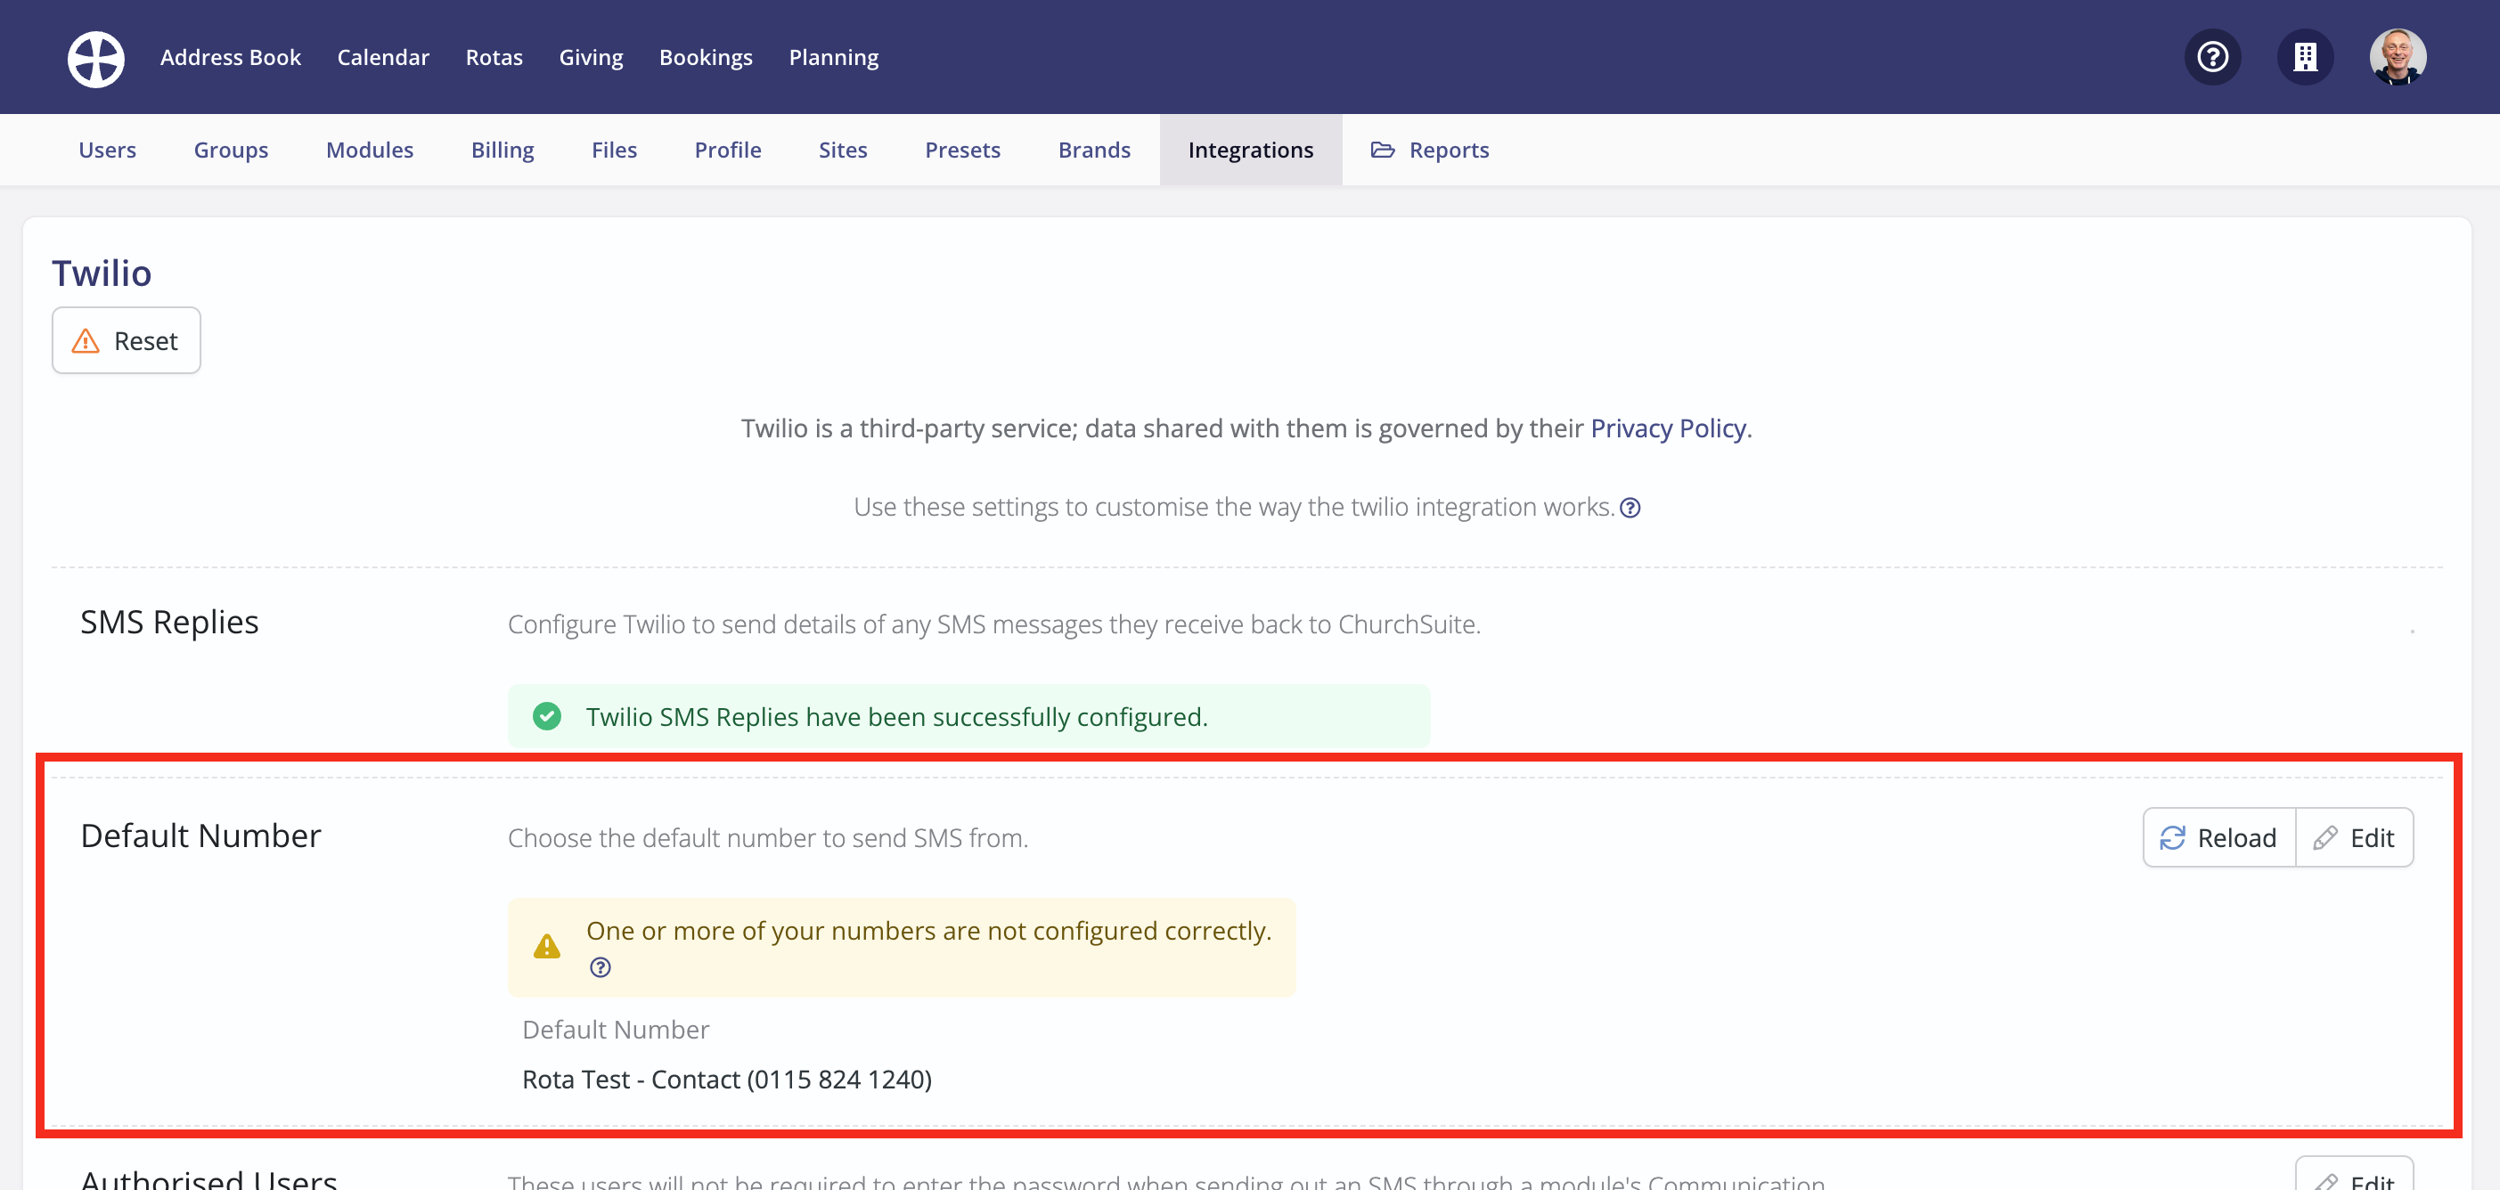Click help icon in numbers warning box
Image resolution: width=2500 pixels, height=1190 pixels.
pyautogui.click(x=600, y=966)
